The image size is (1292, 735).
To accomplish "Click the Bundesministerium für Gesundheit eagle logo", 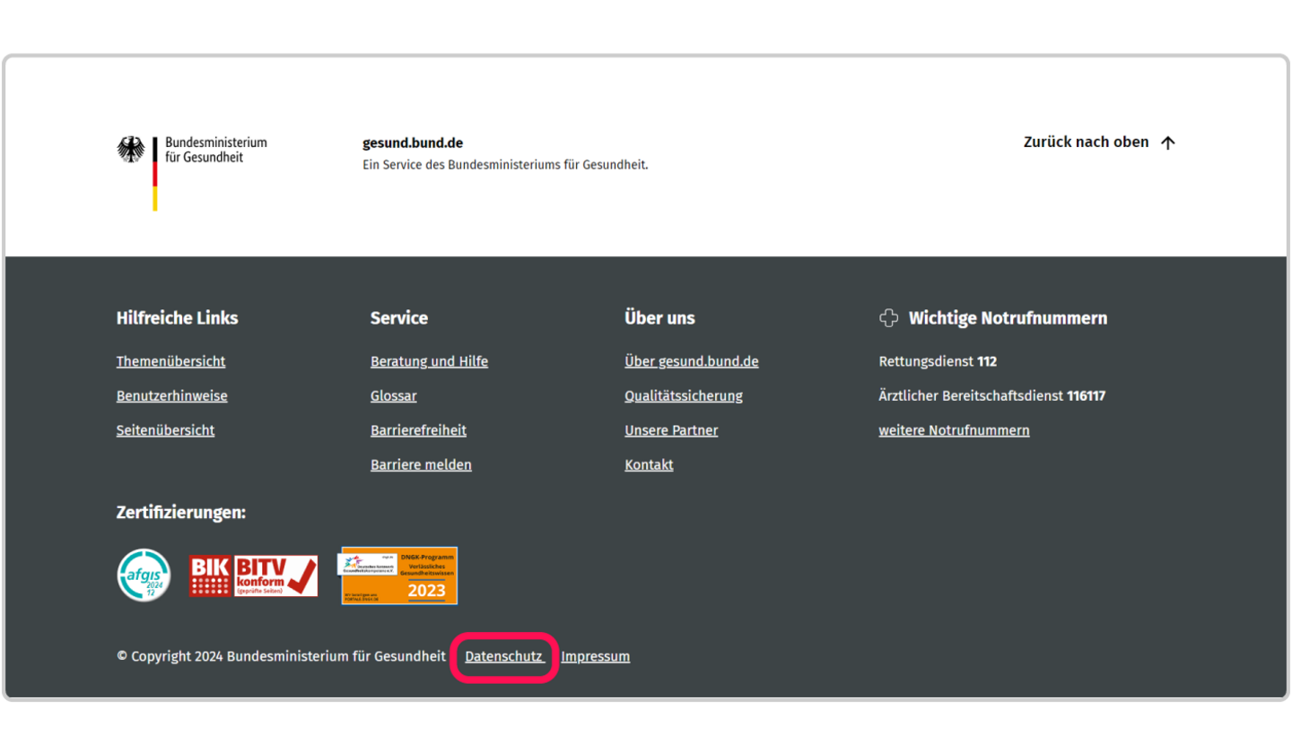I will pyautogui.click(x=131, y=150).
